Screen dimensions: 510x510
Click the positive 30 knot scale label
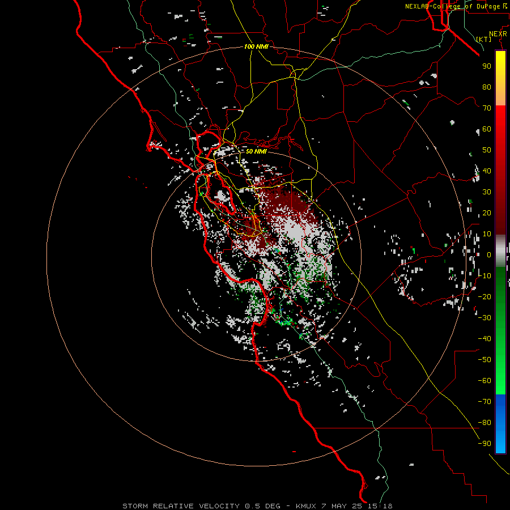tap(487, 192)
